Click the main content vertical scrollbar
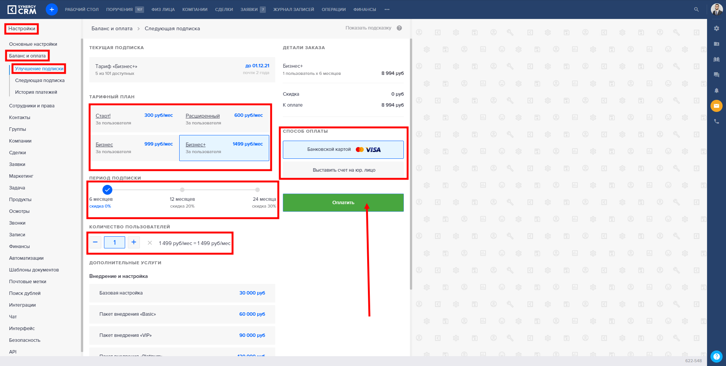The height and width of the screenshot is (366, 726). pyautogui.click(x=411, y=164)
